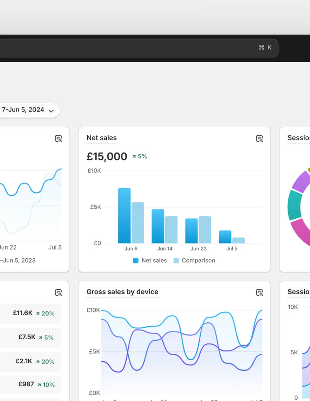
Task: Toggle the Net sales series visibility
Action: tap(150, 260)
